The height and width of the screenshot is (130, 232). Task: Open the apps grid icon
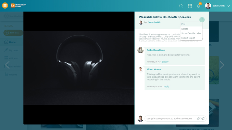pyautogui.click(x=190, y=6)
